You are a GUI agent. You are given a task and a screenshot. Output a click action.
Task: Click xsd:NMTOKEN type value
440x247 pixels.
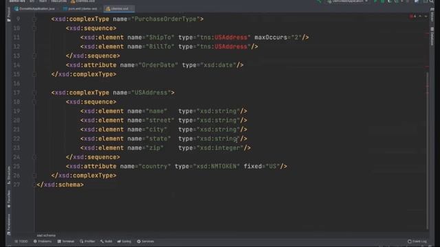(x=216, y=166)
